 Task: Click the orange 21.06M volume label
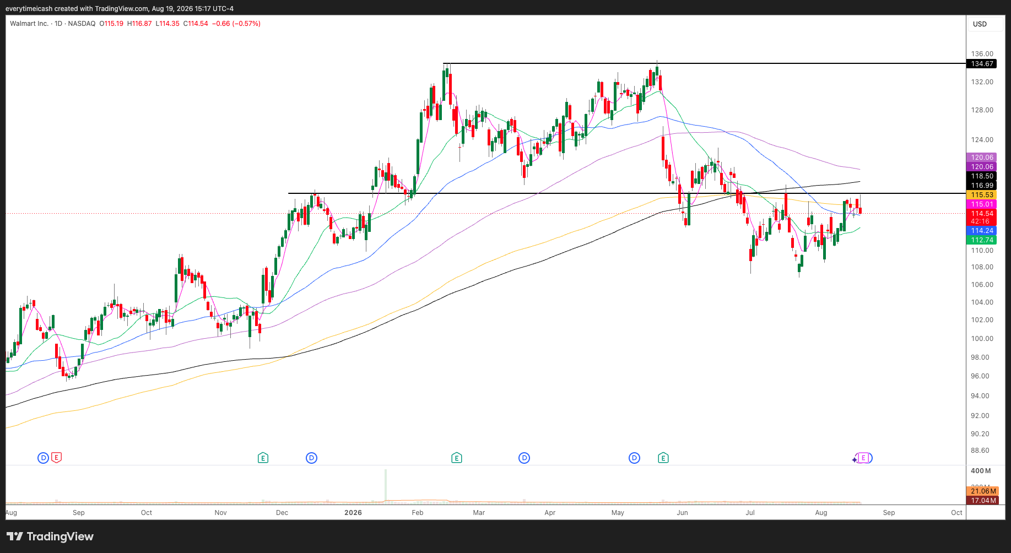click(983, 491)
